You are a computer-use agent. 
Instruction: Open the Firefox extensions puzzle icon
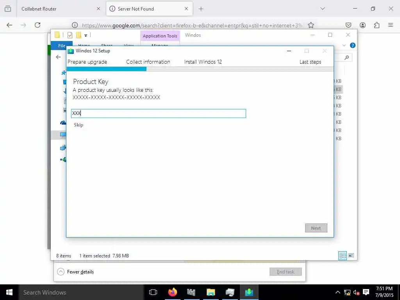(x=377, y=25)
